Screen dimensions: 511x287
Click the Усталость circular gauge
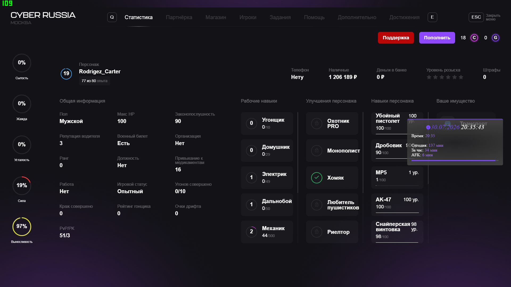tap(22, 145)
